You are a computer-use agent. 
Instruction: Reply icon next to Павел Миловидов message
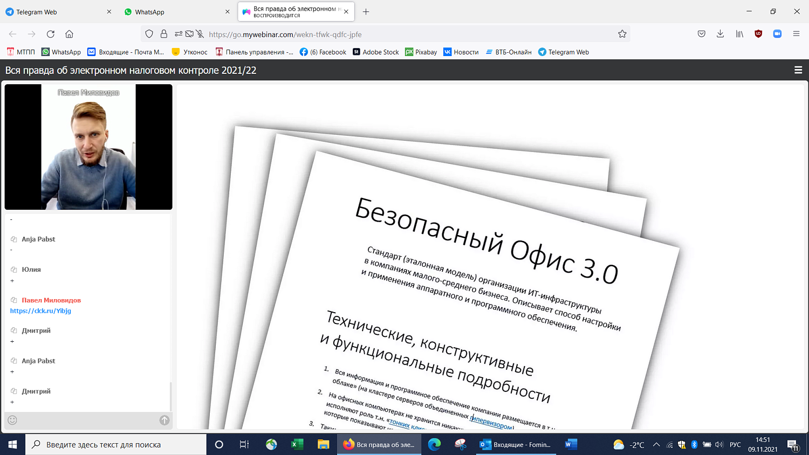tap(14, 300)
